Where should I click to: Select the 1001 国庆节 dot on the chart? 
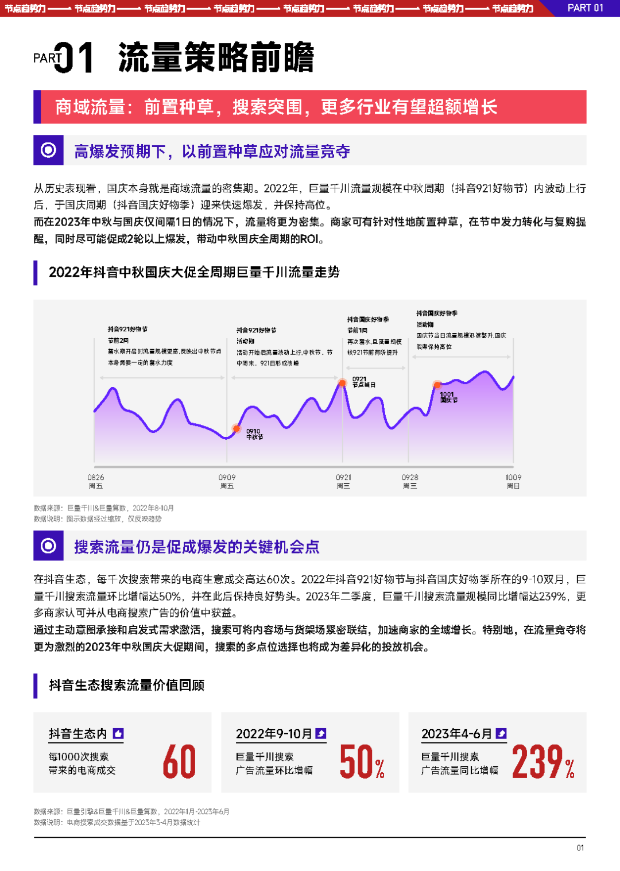point(437,385)
